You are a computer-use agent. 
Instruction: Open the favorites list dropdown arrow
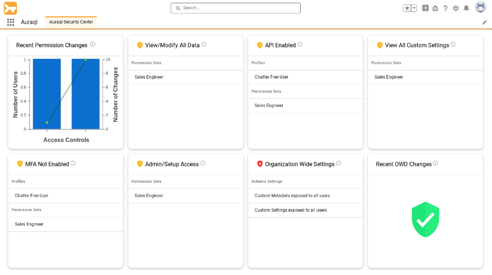click(x=414, y=8)
